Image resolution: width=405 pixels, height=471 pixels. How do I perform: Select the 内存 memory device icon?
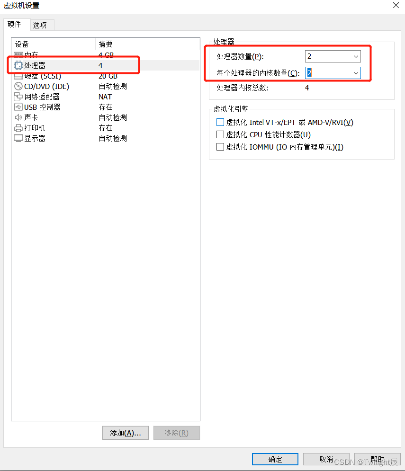[18, 54]
